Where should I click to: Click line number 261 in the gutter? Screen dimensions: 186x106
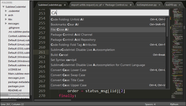[x=42, y=52]
